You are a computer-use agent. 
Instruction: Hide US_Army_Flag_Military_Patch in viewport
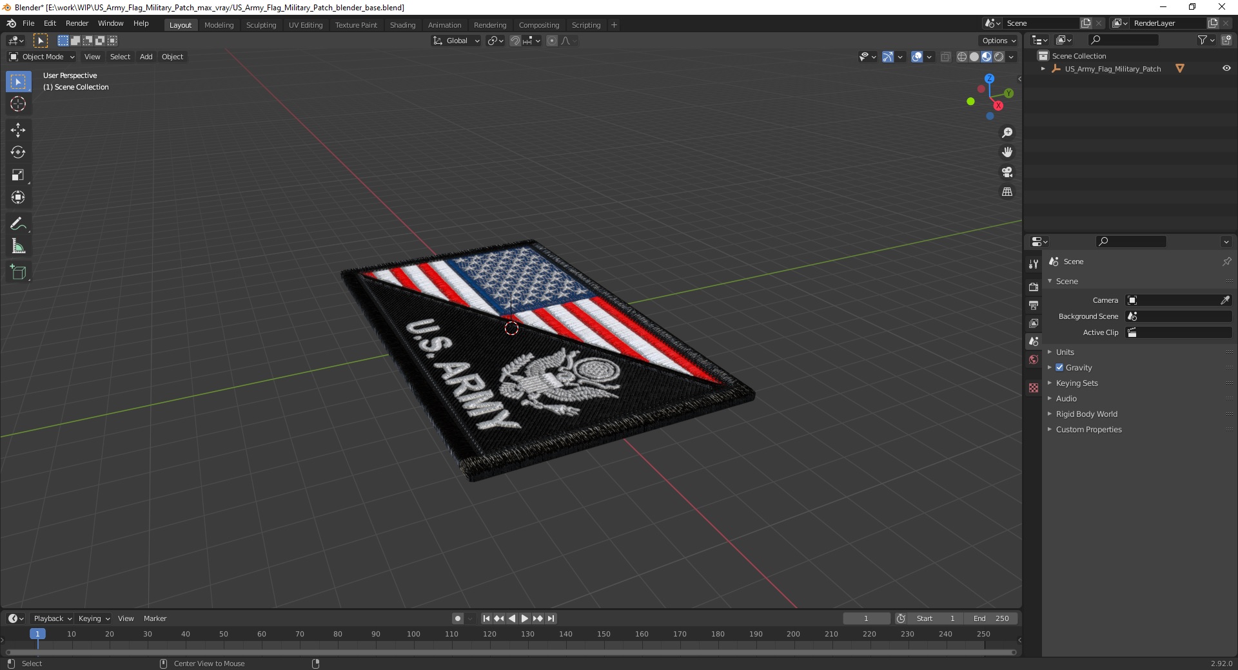(x=1226, y=69)
